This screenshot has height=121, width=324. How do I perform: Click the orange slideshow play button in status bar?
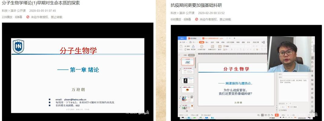tap(277, 115)
